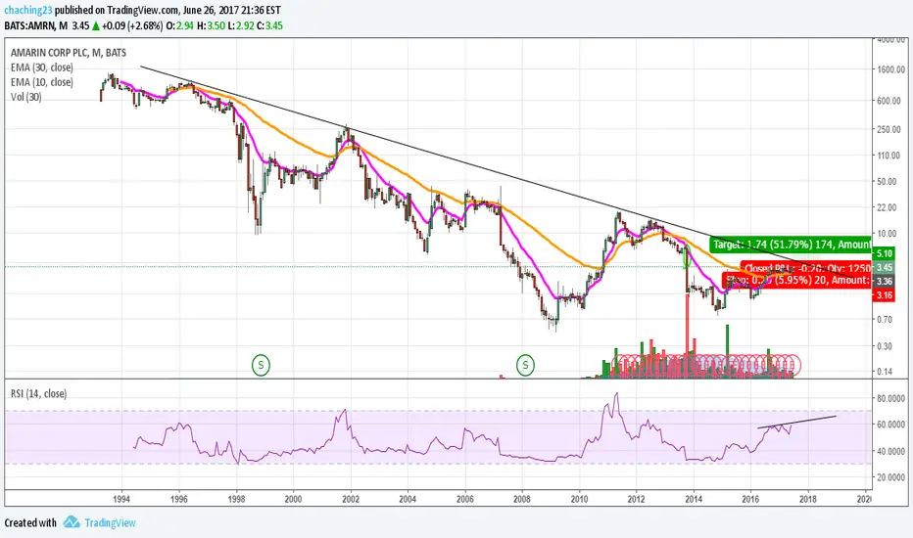Select the red Stop (5.95%) order label
913x538 pixels.
tap(797, 281)
